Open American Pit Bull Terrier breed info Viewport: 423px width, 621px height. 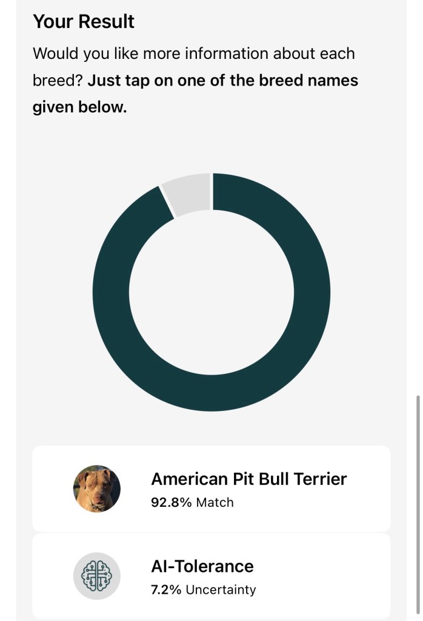248,479
